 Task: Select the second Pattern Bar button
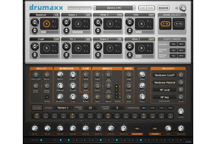click(152, 108)
